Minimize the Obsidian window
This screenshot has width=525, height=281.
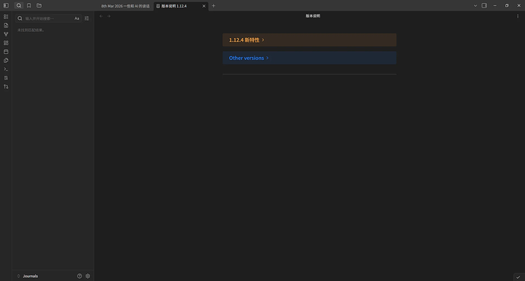click(x=495, y=5)
